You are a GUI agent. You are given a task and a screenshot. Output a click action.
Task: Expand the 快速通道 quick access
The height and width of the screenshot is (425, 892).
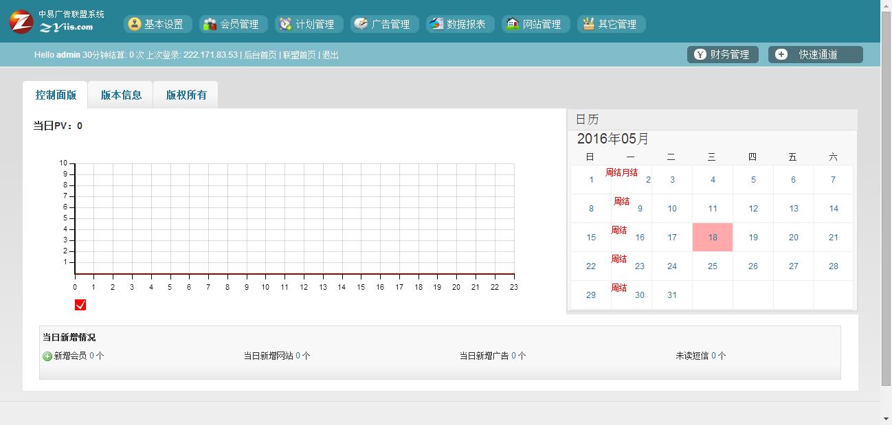[x=817, y=54]
